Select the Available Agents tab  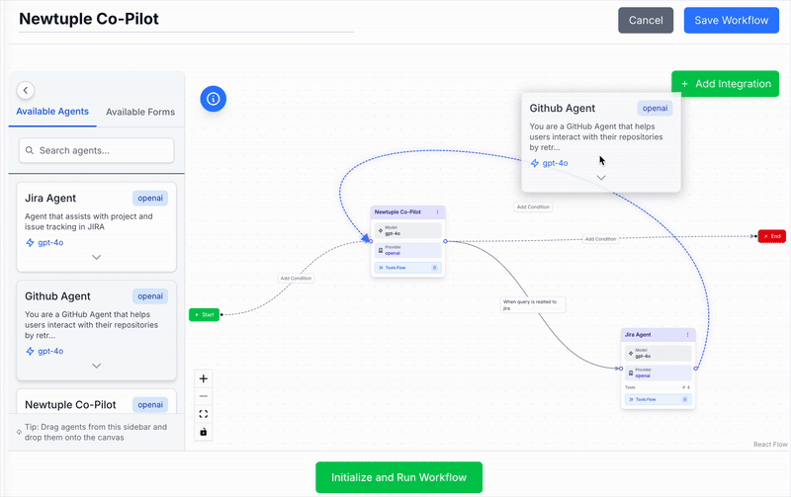(52, 112)
